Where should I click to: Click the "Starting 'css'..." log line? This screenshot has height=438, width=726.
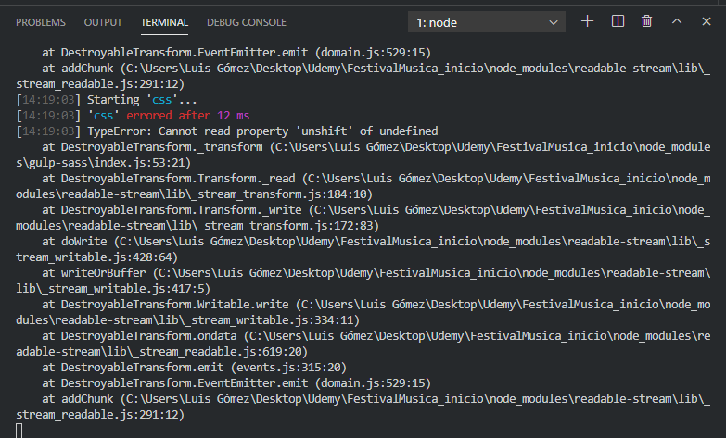142,100
